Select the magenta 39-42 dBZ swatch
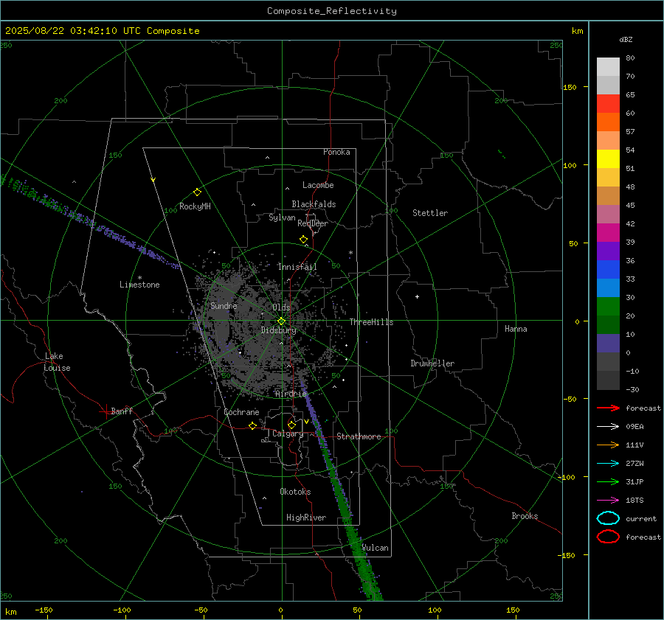Screen dimensions: 664x620 pyautogui.click(x=608, y=233)
